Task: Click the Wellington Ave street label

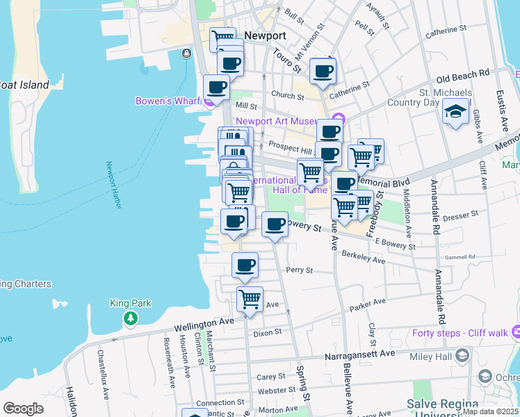Action: [x=204, y=324]
